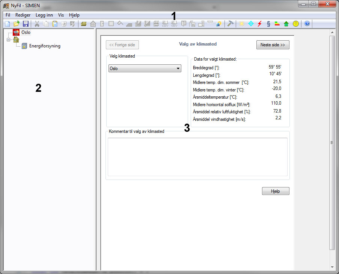This screenshot has height=274, width=339.
Task: Click the energy label color bars icon
Action: [277, 24]
